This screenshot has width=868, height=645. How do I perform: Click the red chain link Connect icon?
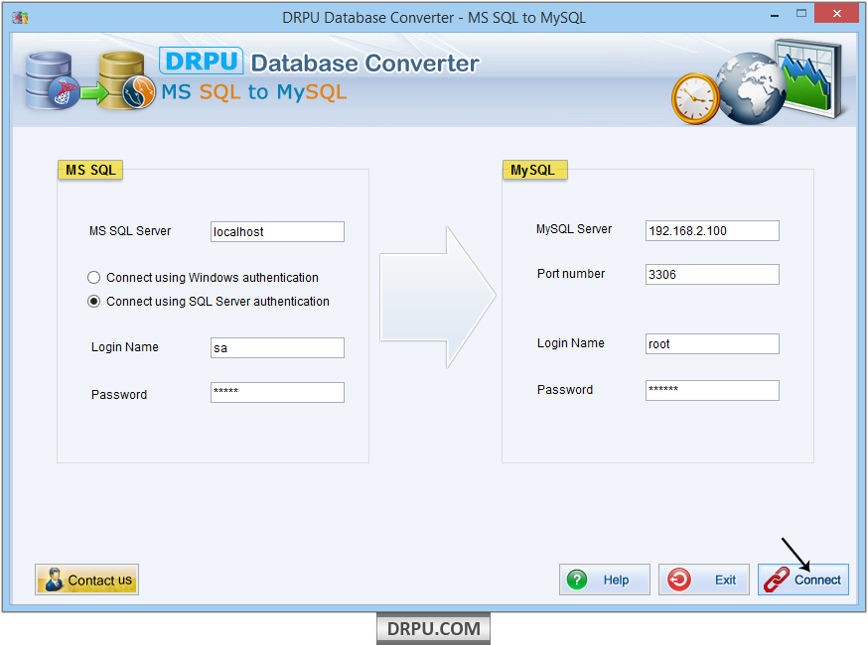coord(776,580)
